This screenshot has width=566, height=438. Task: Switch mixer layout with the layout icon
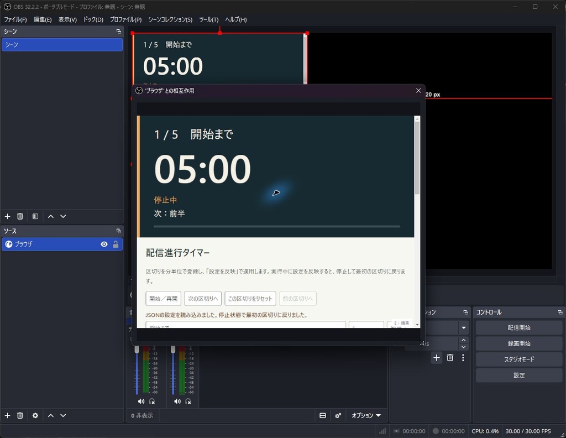tap(323, 416)
